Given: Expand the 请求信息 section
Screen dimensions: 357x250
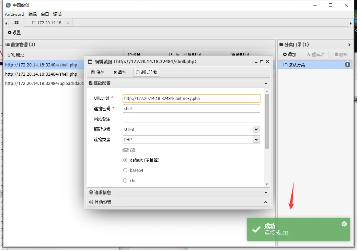Looking at the screenshot, I should click(178, 192).
